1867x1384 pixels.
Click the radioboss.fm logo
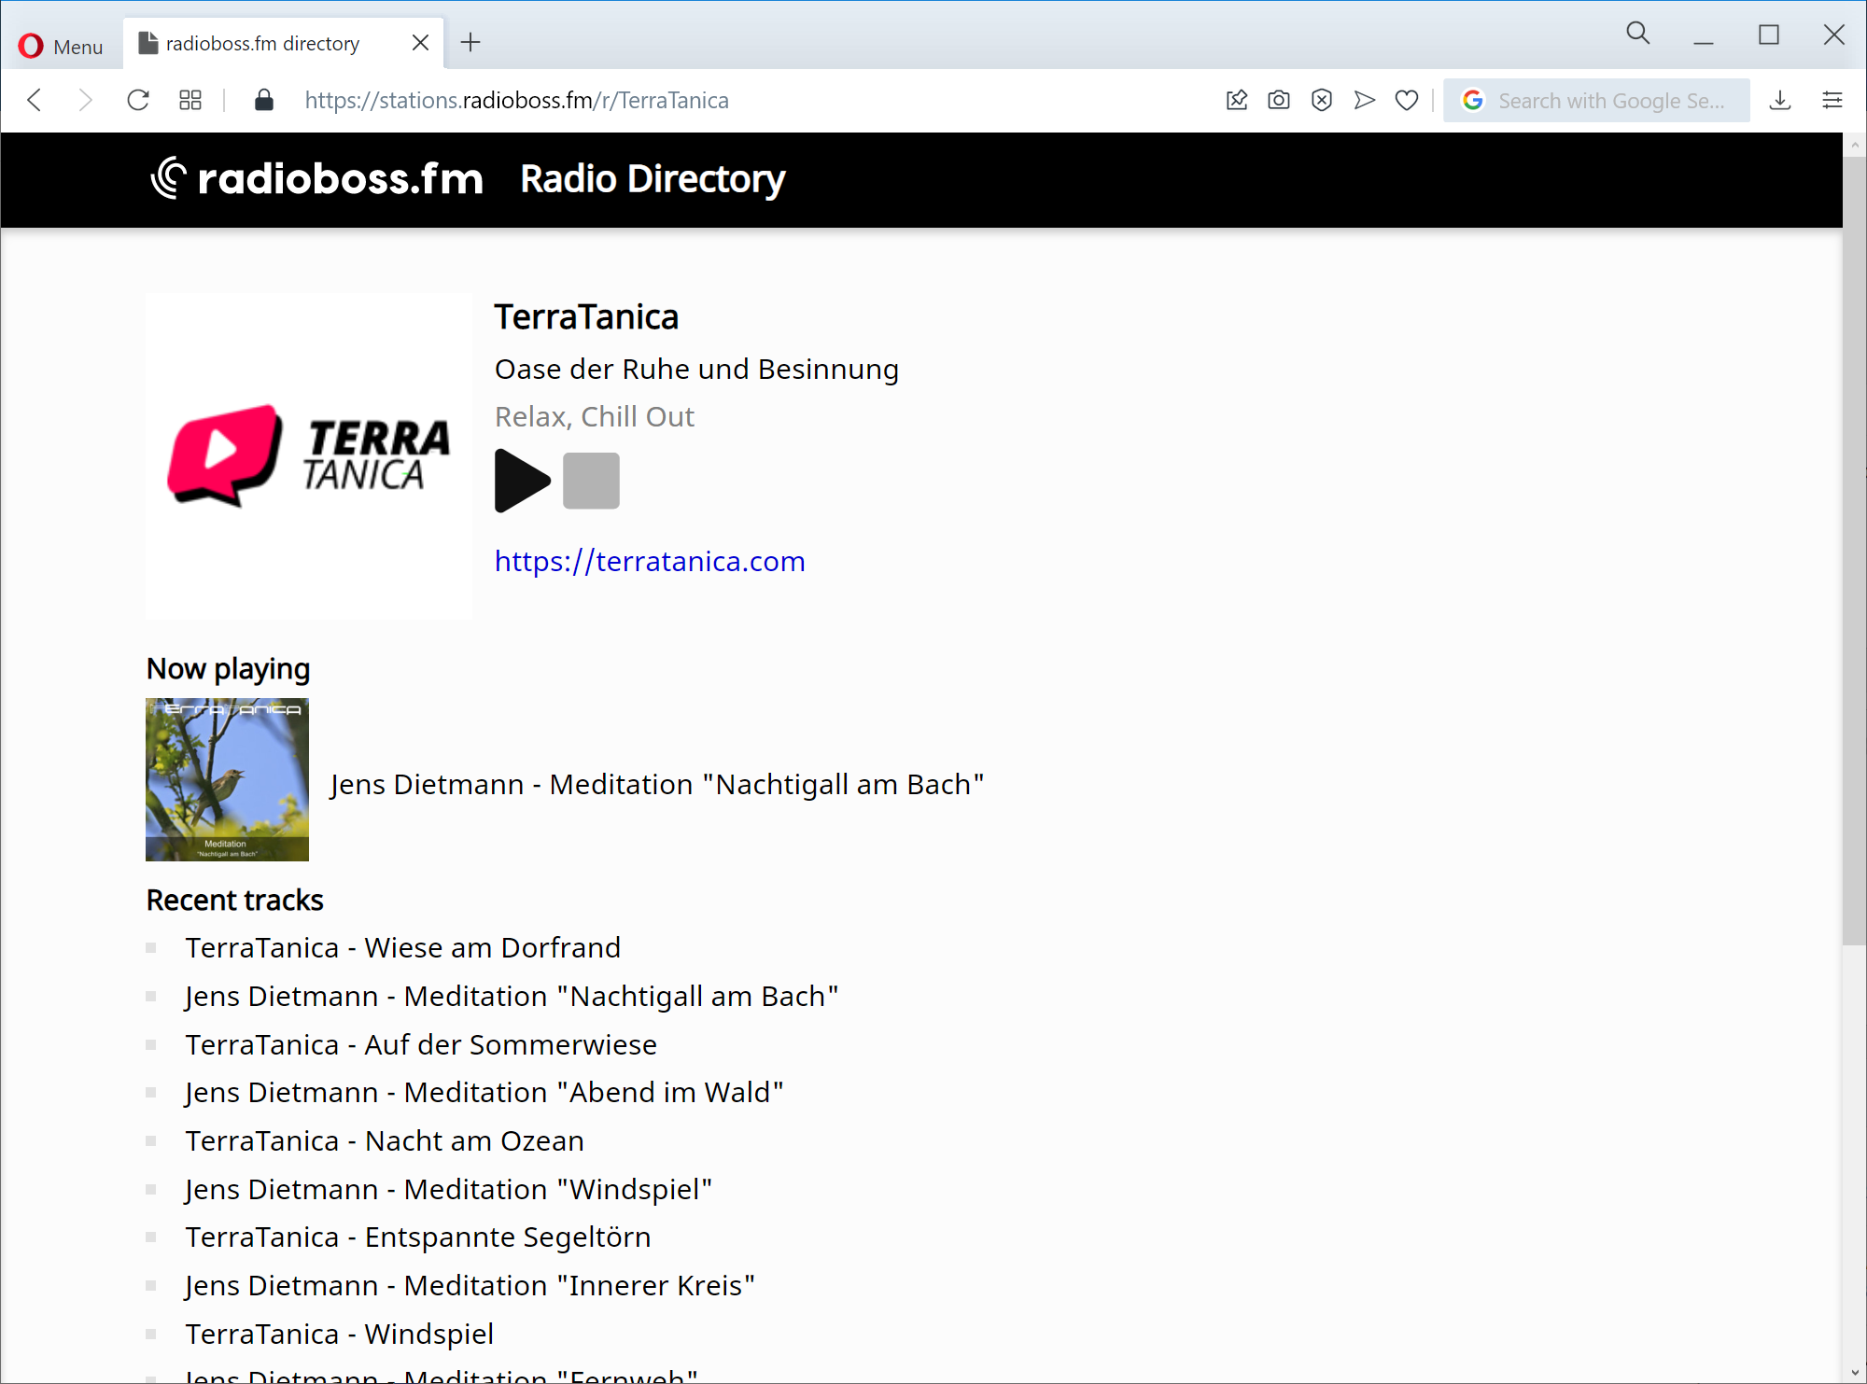317,178
